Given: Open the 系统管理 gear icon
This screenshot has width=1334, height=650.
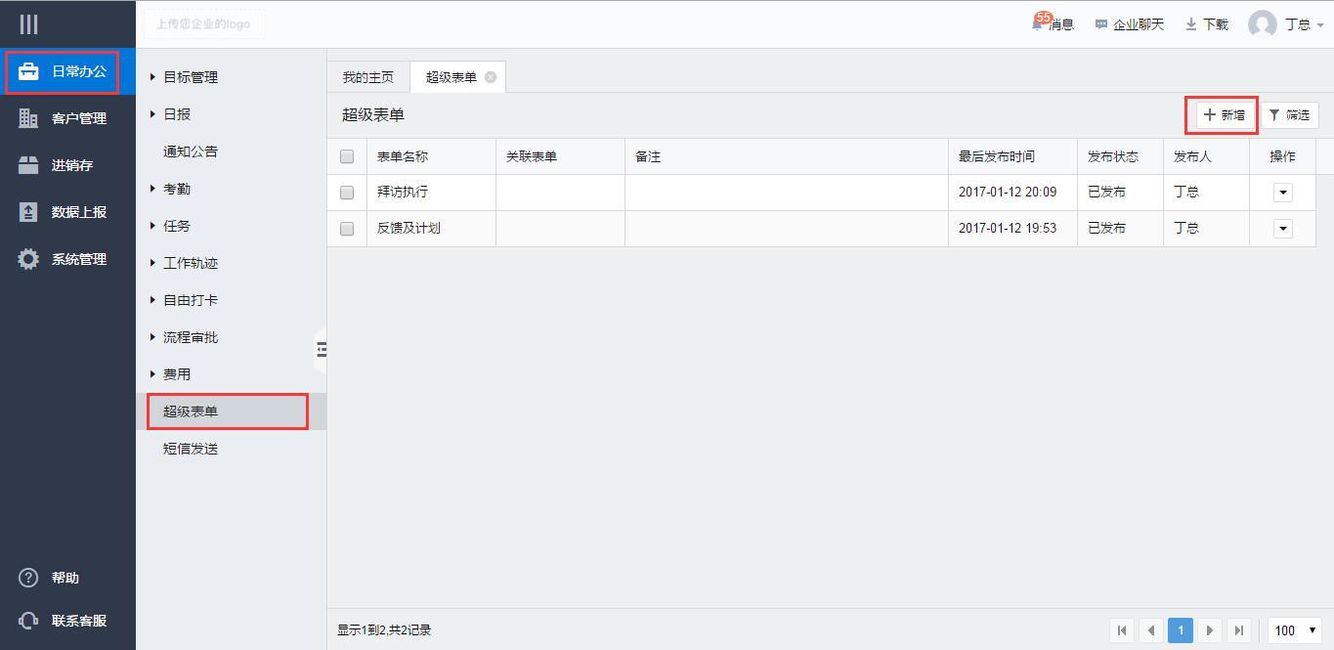Looking at the screenshot, I should [28, 259].
